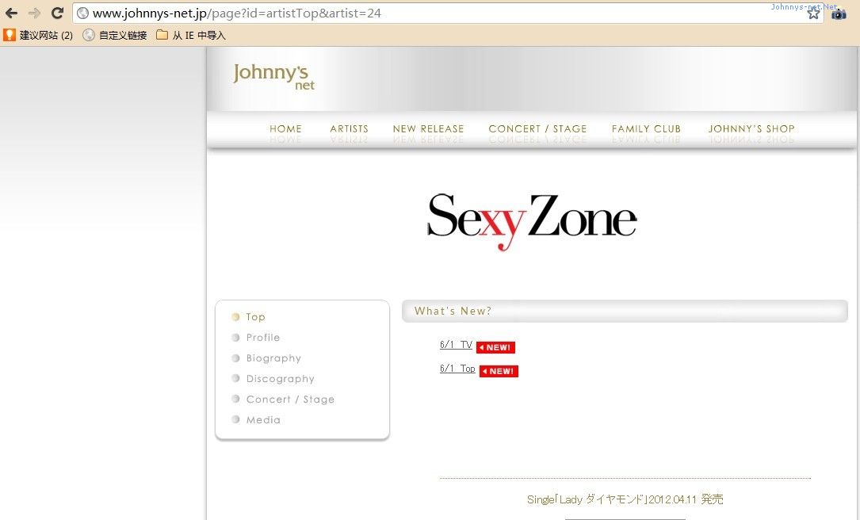Select Profile in the sidebar
860x520 pixels.
(263, 338)
